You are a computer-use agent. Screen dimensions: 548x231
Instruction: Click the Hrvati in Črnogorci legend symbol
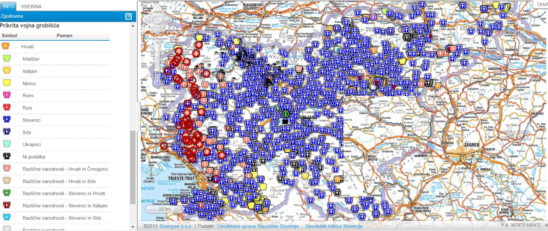[7, 169]
